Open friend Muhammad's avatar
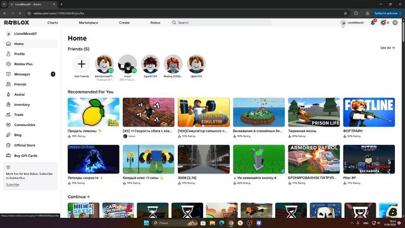405x228 pixels. (x=104, y=64)
